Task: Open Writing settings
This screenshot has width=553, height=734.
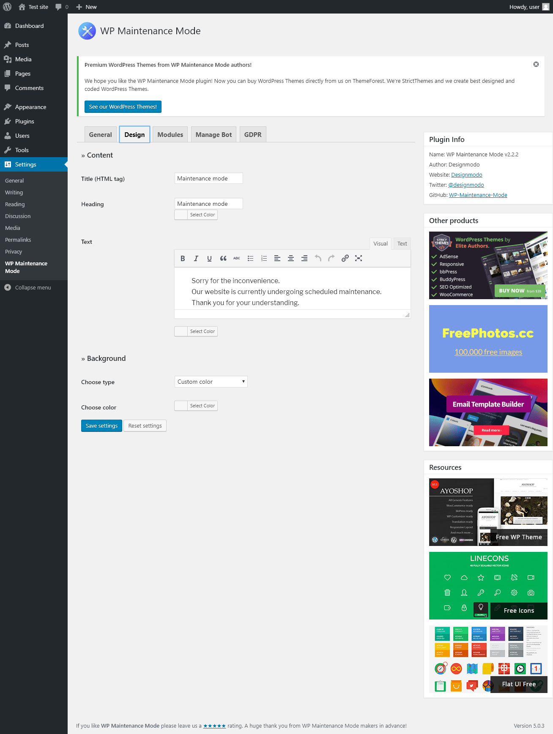Action: (x=14, y=192)
